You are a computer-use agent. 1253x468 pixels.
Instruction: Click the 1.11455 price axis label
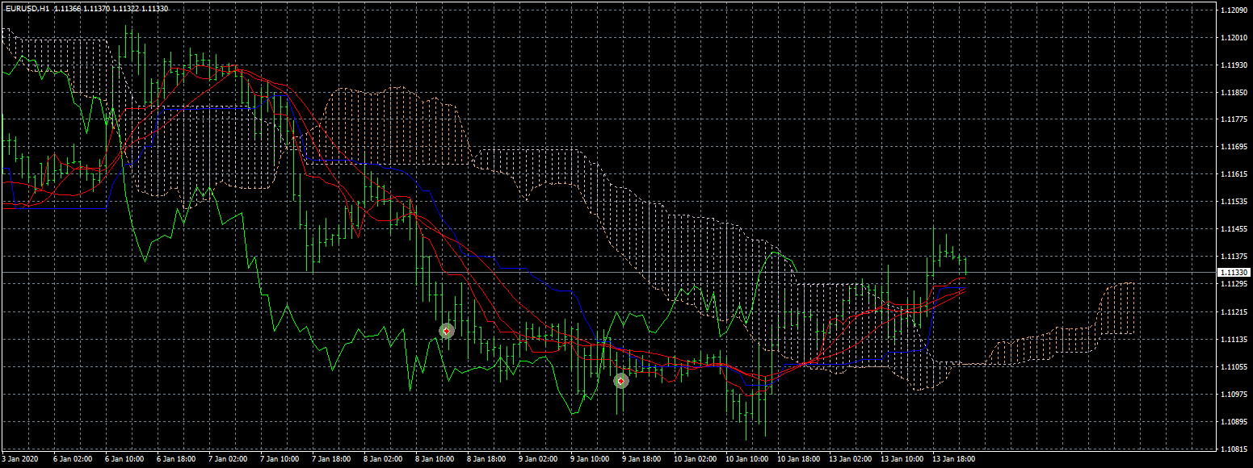[x=1235, y=229]
